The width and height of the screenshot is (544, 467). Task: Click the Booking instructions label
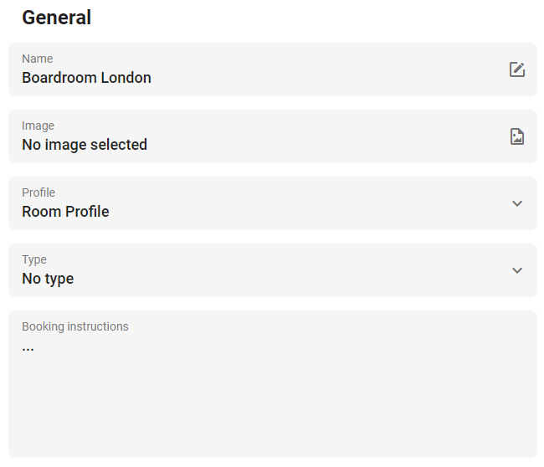75,326
